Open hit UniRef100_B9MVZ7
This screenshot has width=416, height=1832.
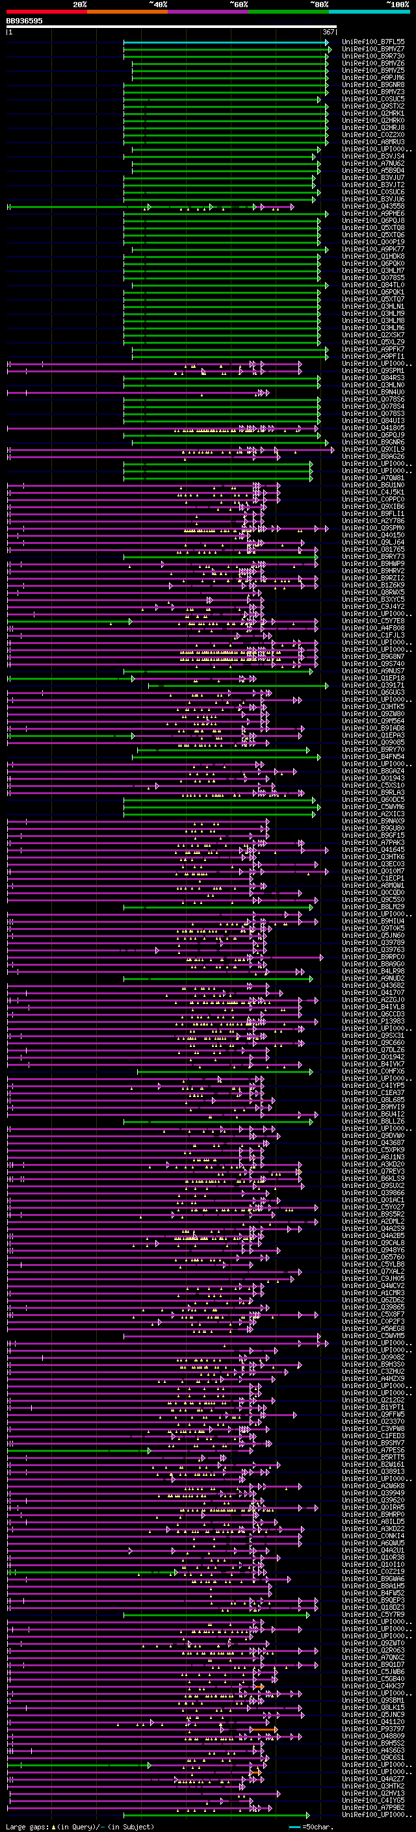pyautogui.click(x=373, y=49)
